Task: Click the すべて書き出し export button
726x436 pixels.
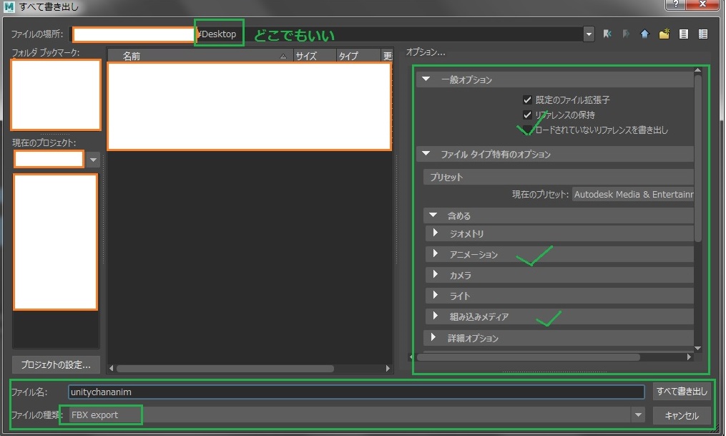Action: (x=682, y=392)
